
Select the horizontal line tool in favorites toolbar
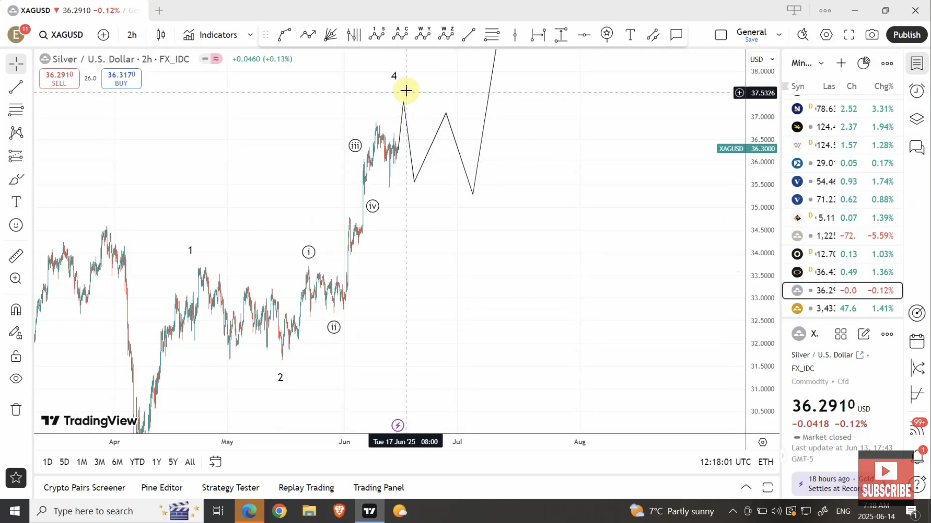coord(584,34)
